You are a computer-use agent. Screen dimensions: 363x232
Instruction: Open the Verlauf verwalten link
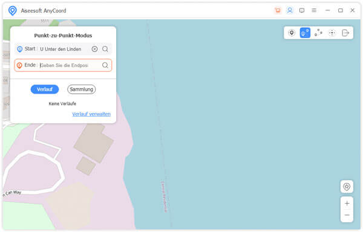click(x=91, y=114)
